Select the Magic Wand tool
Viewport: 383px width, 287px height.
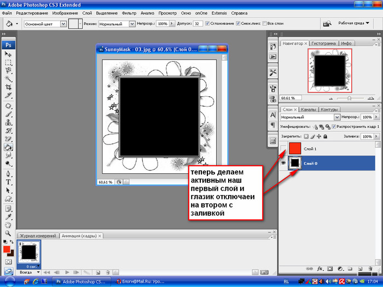(x=8, y=79)
